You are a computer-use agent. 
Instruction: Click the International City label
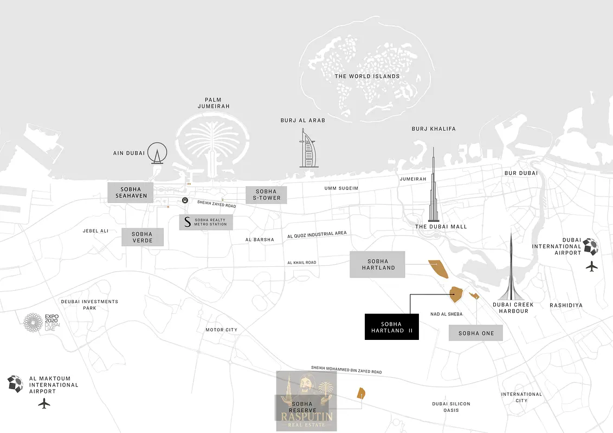pyautogui.click(x=521, y=397)
